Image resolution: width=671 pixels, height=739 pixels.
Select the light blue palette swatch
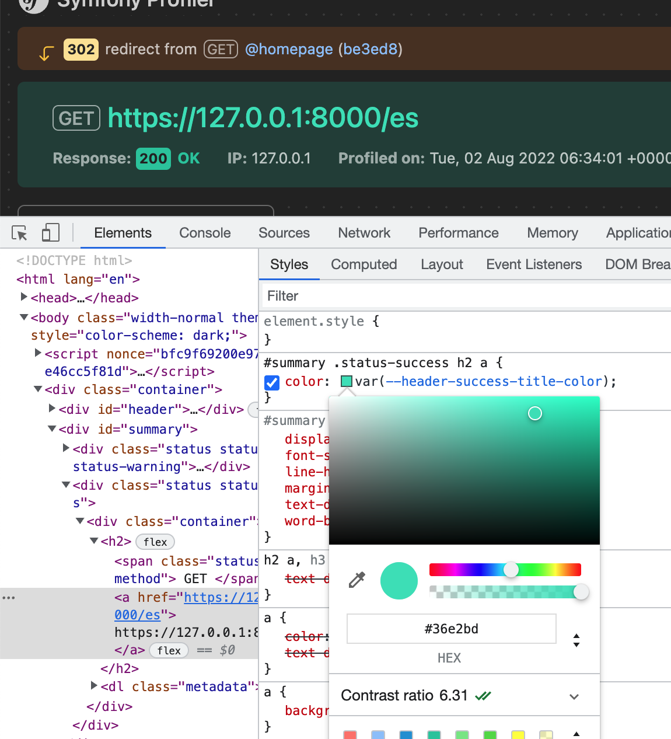tap(378, 734)
